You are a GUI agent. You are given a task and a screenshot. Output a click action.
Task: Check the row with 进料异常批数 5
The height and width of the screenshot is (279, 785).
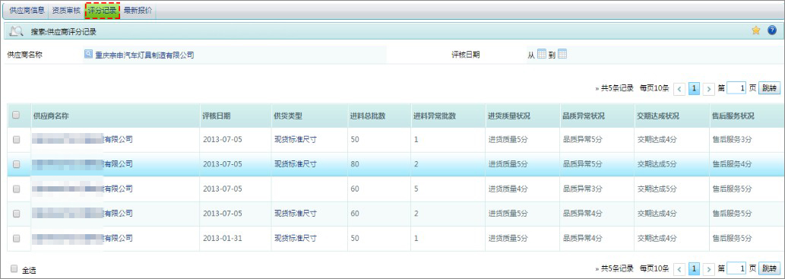16,189
